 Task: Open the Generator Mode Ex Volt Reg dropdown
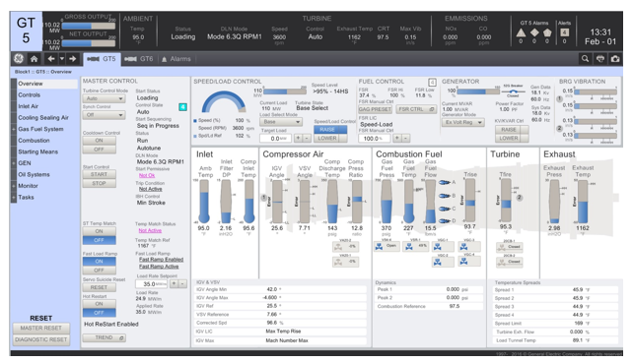[x=463, y=122]
